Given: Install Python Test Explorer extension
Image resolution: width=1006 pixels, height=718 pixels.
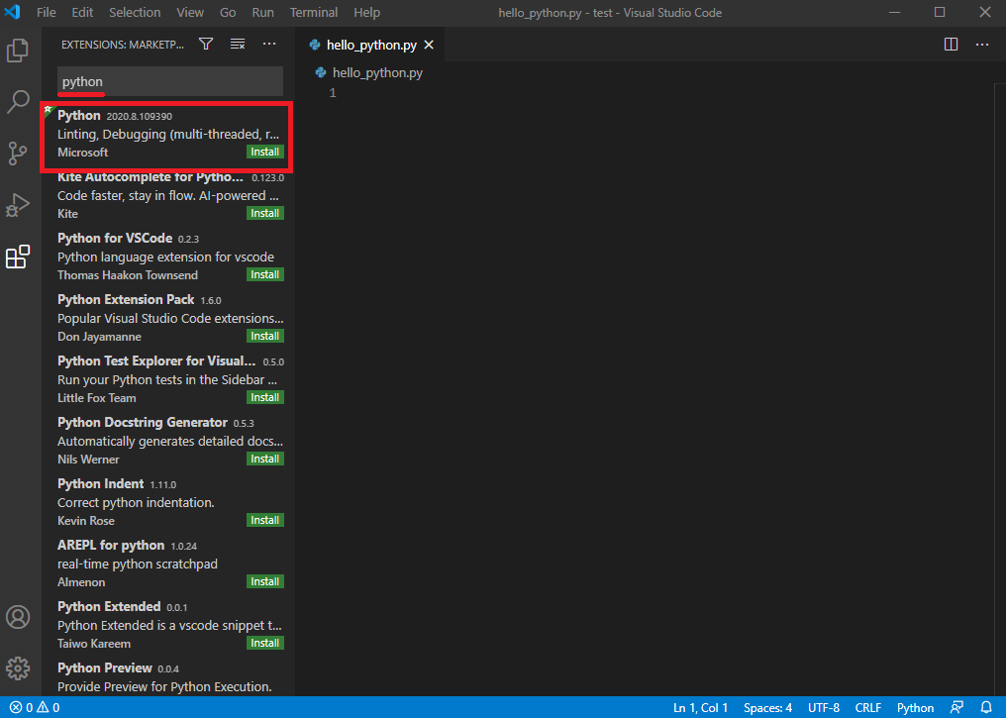Looking at the screenshot, I should 265,398.
